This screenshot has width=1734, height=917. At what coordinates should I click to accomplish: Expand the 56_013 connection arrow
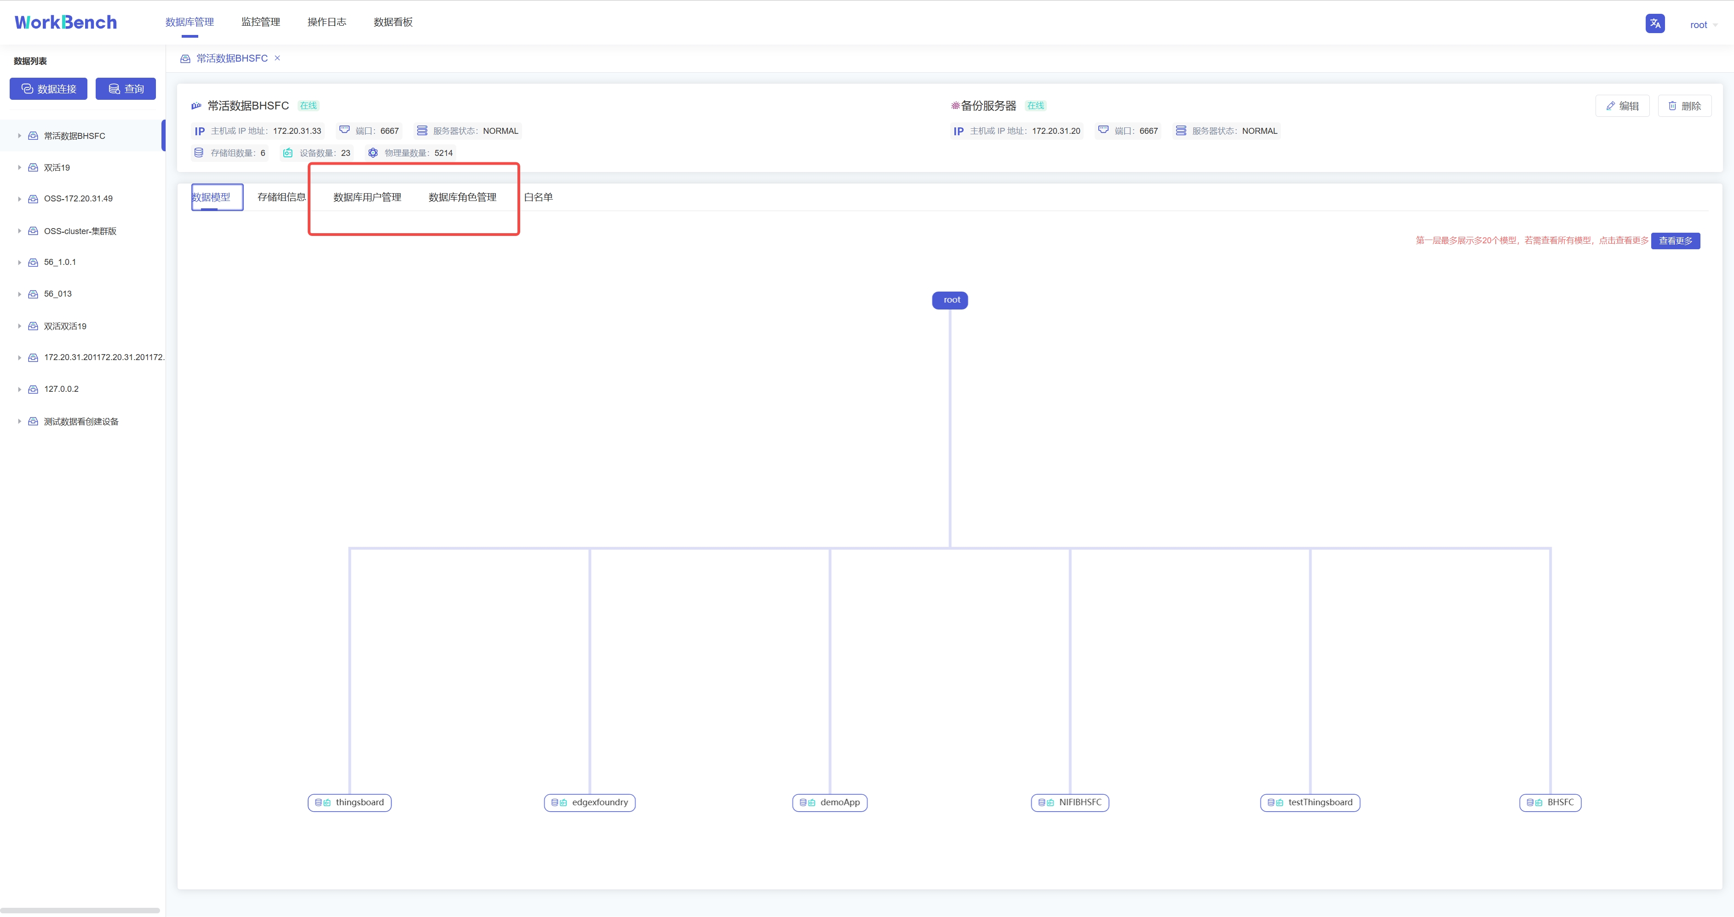click(x=19, y=294)
